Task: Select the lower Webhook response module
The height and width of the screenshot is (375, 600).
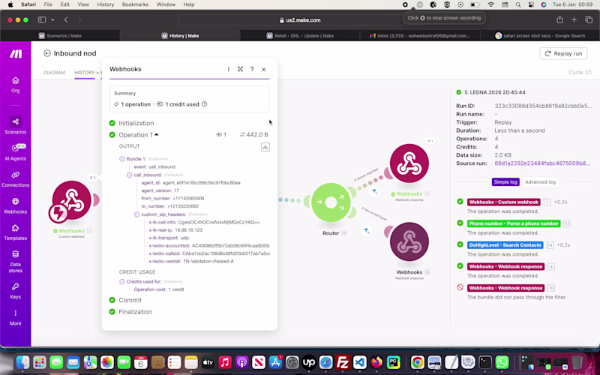Action: [x=409, y=241]
